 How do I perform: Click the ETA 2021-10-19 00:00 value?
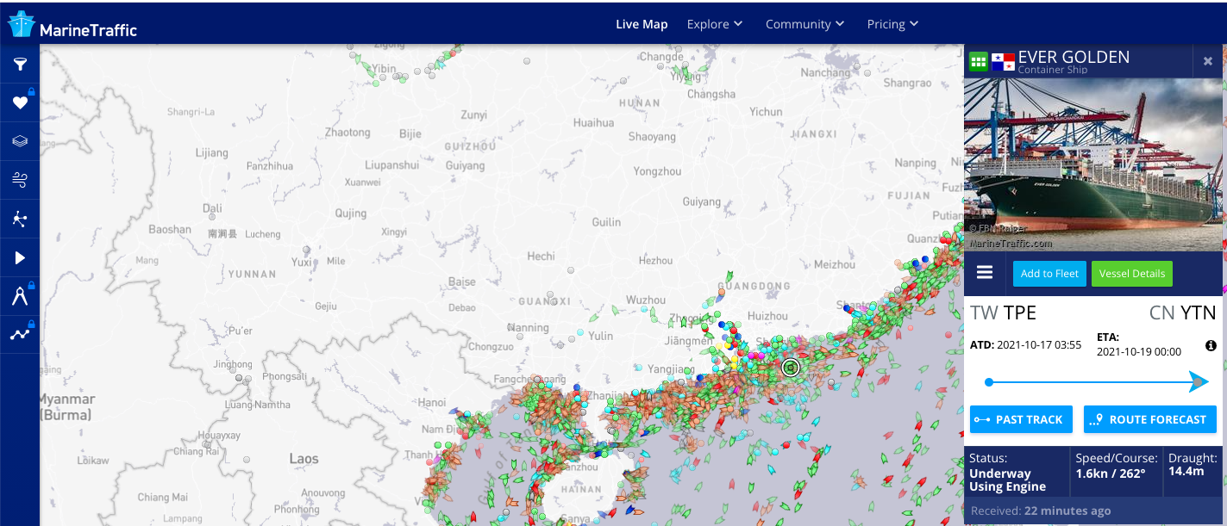(x=1139, y=351)
